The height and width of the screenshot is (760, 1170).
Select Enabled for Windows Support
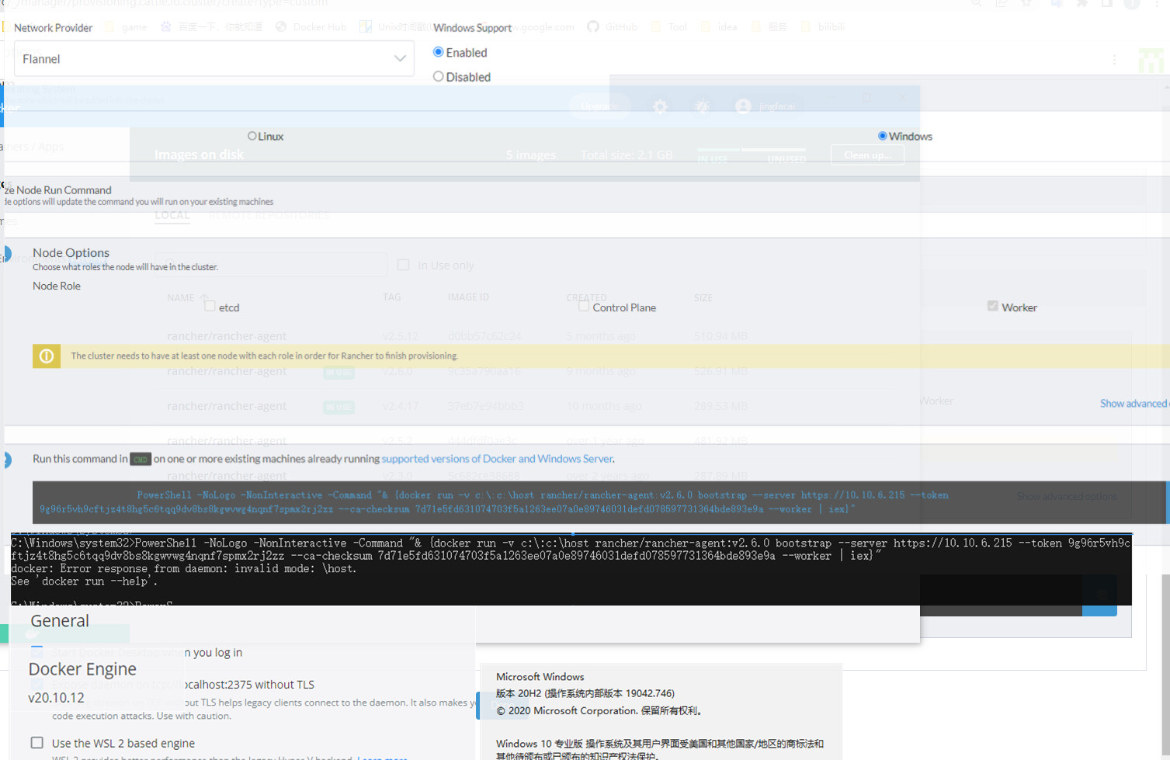coord(439,52)
